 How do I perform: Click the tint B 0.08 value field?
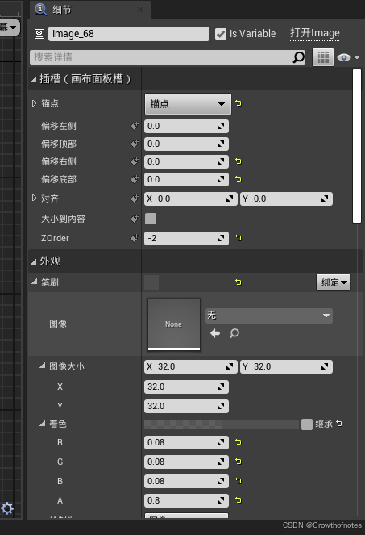click(x=186, y=481)
